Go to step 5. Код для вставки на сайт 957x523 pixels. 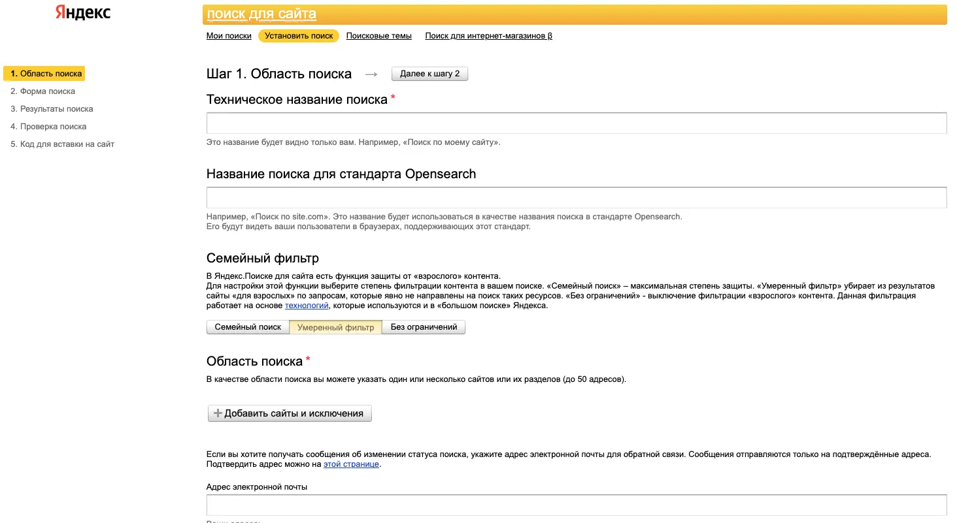(x=62, y=144)
